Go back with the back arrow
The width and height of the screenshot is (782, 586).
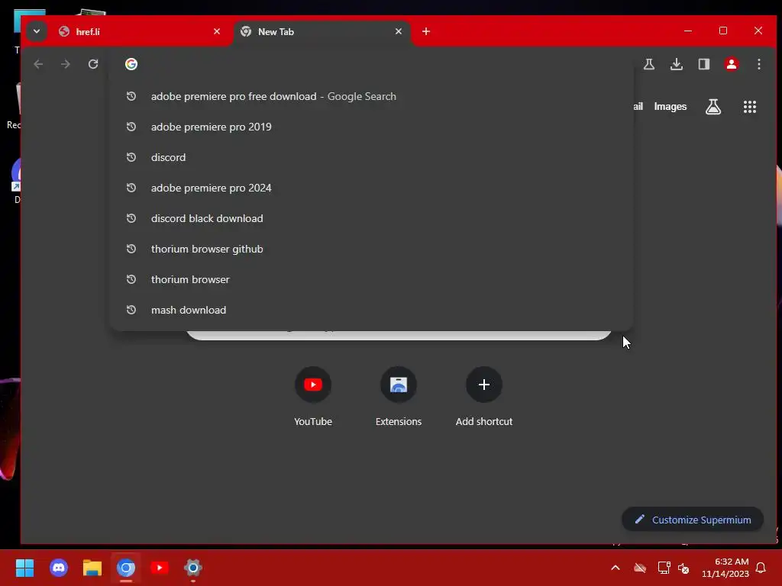(38, 64)
